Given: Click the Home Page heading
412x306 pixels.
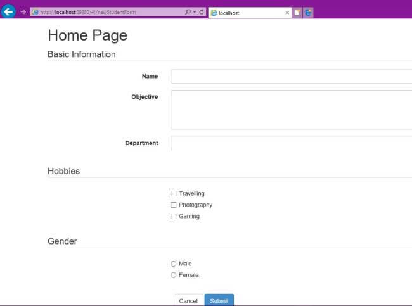Looking at the screenshot, I should point(87,35).
